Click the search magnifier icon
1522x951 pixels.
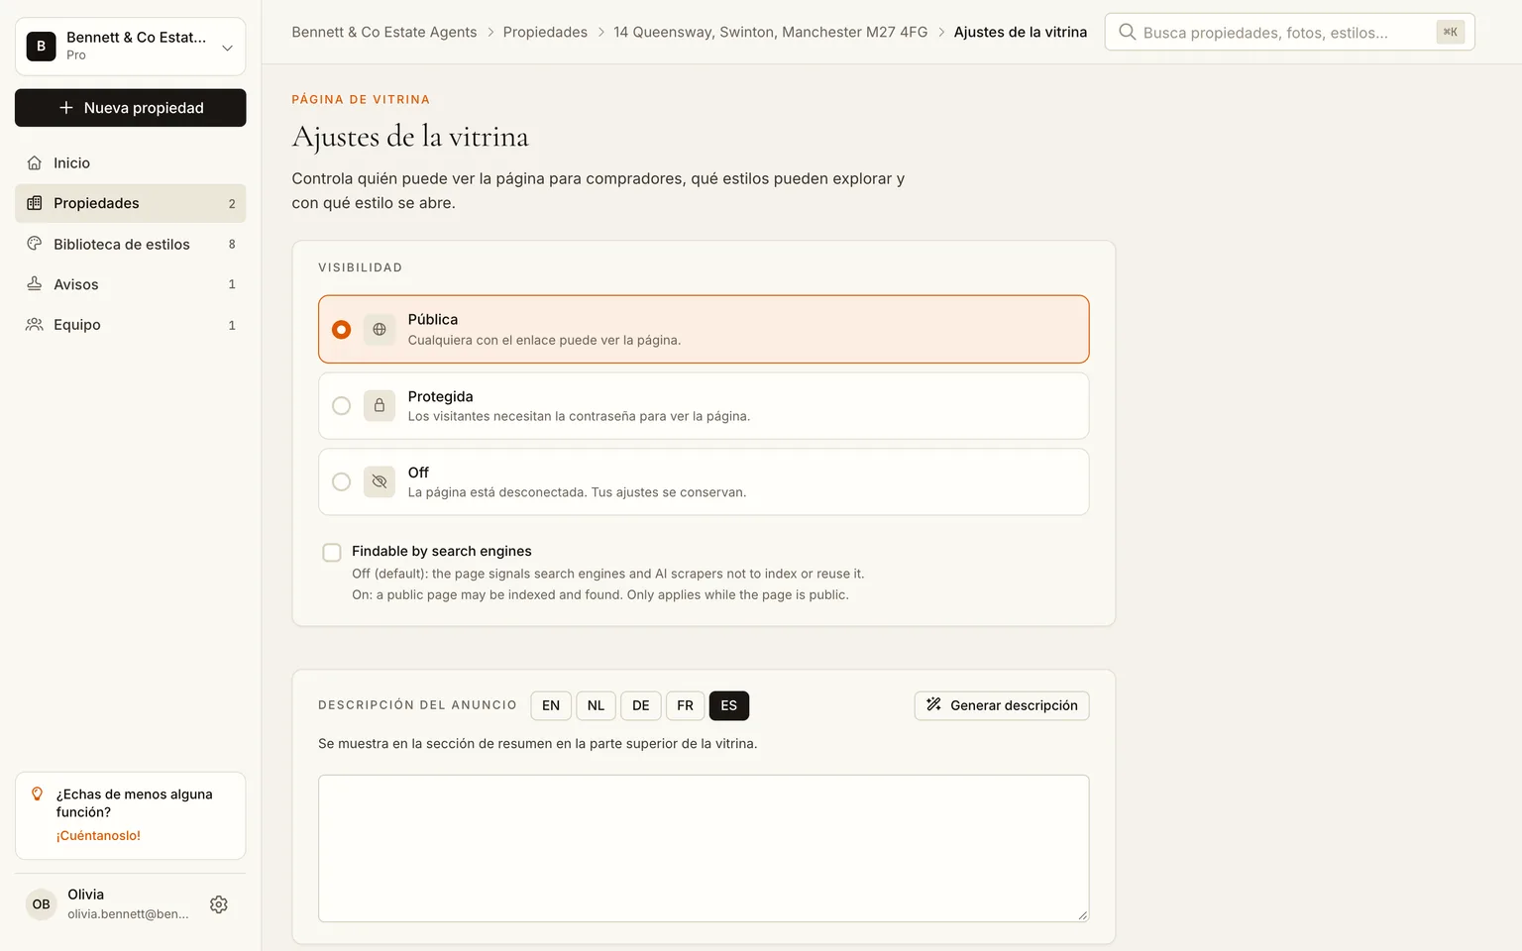pos(1127,32)
